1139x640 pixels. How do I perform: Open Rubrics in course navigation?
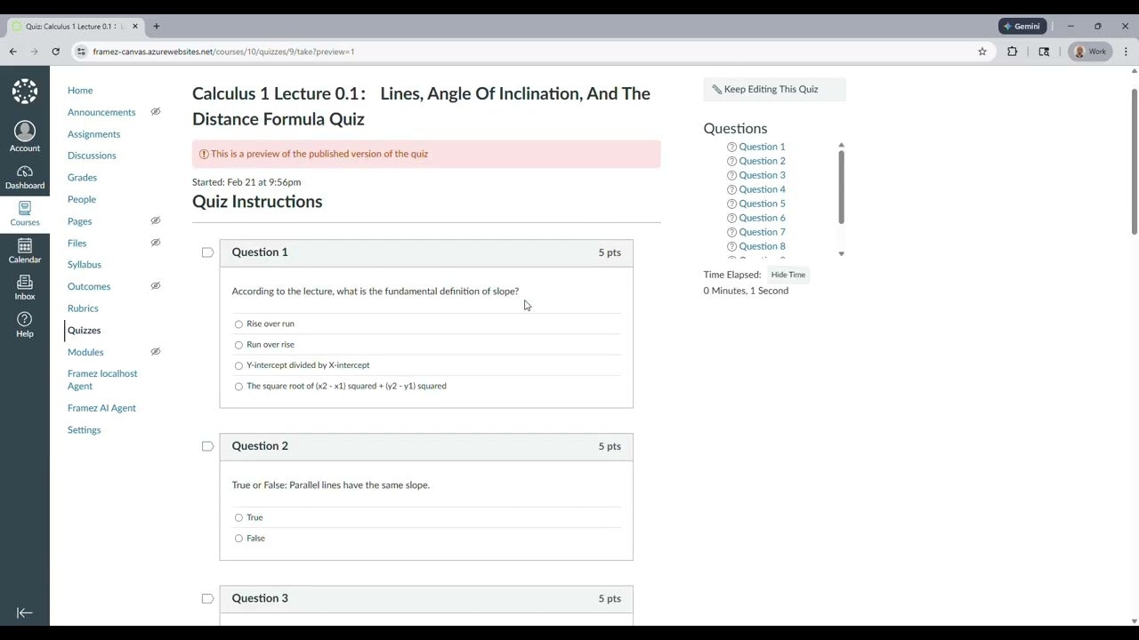tap(83, 308)
